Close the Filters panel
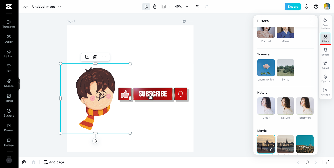This screenshot has height=168, width=334. coord(311,21)
